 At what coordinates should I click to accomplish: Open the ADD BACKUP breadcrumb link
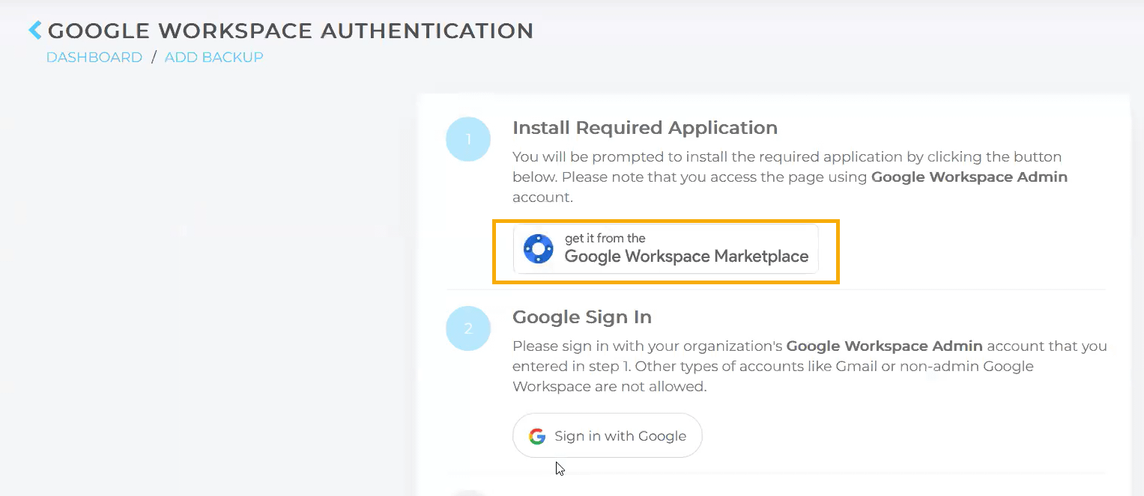214,58
